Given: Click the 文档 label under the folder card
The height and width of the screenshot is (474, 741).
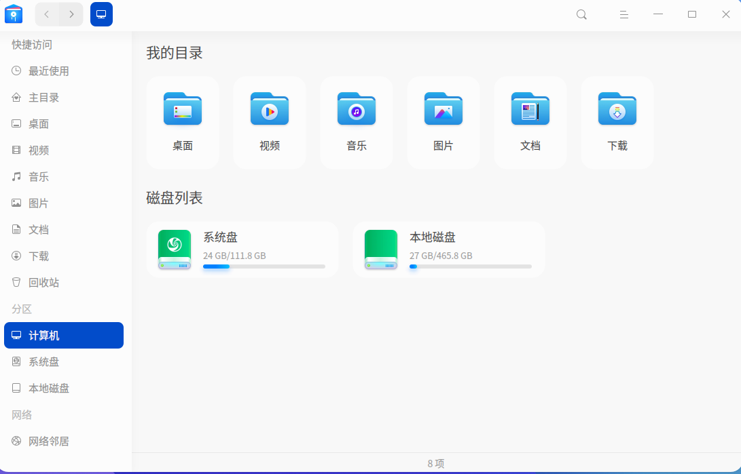Looking at the screenshot, I should (x=530, y=146).
